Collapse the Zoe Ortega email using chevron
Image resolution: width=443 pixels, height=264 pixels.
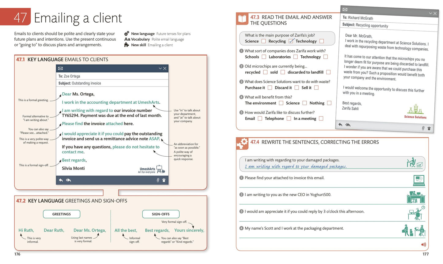click(x=160, y=68)
